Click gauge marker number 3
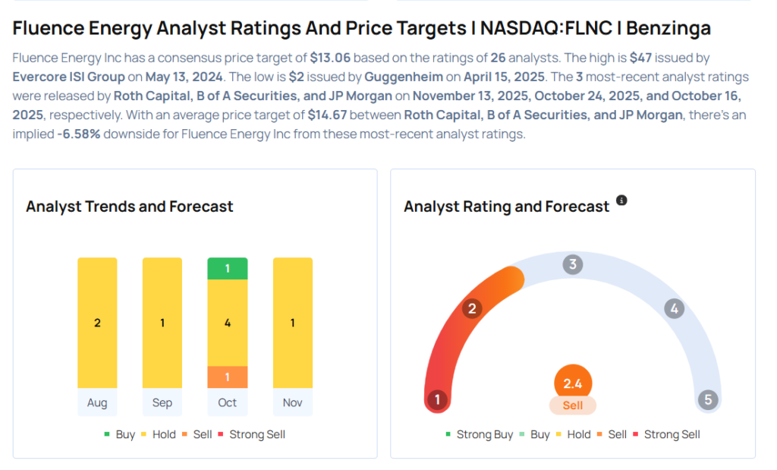Viewport: 777px width, 470px height. pos(573,265)
